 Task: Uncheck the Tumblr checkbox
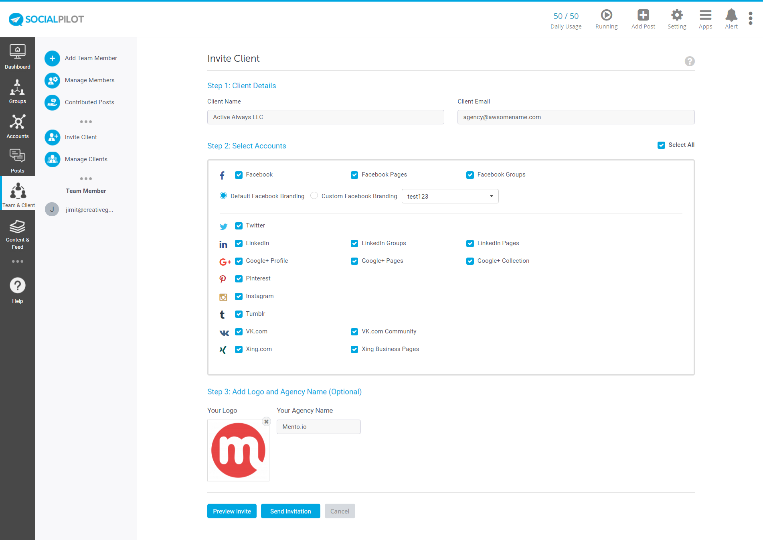[x=239, y=314]
